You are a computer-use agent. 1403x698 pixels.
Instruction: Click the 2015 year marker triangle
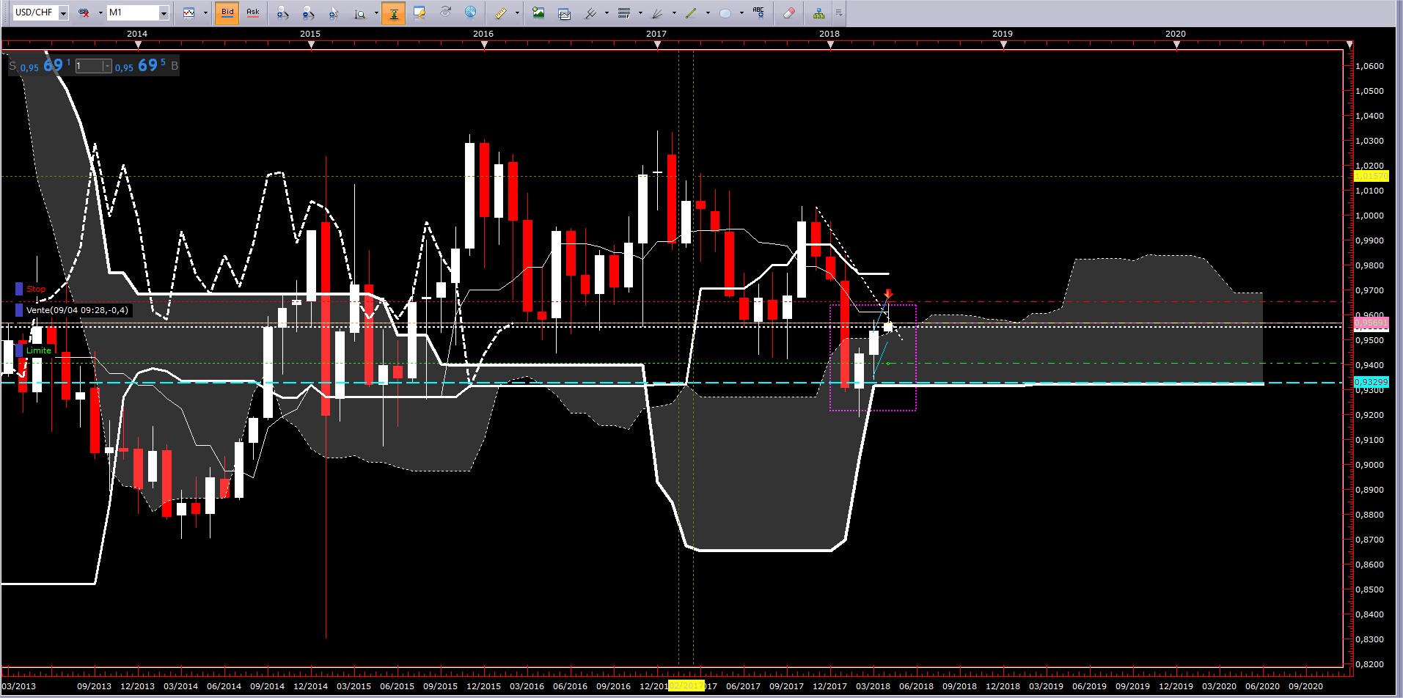[311, 45]
